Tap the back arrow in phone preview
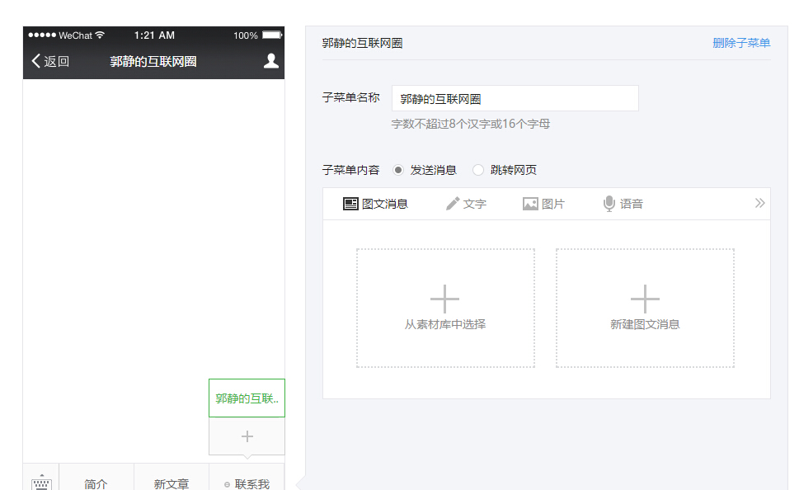 [35, 61]
